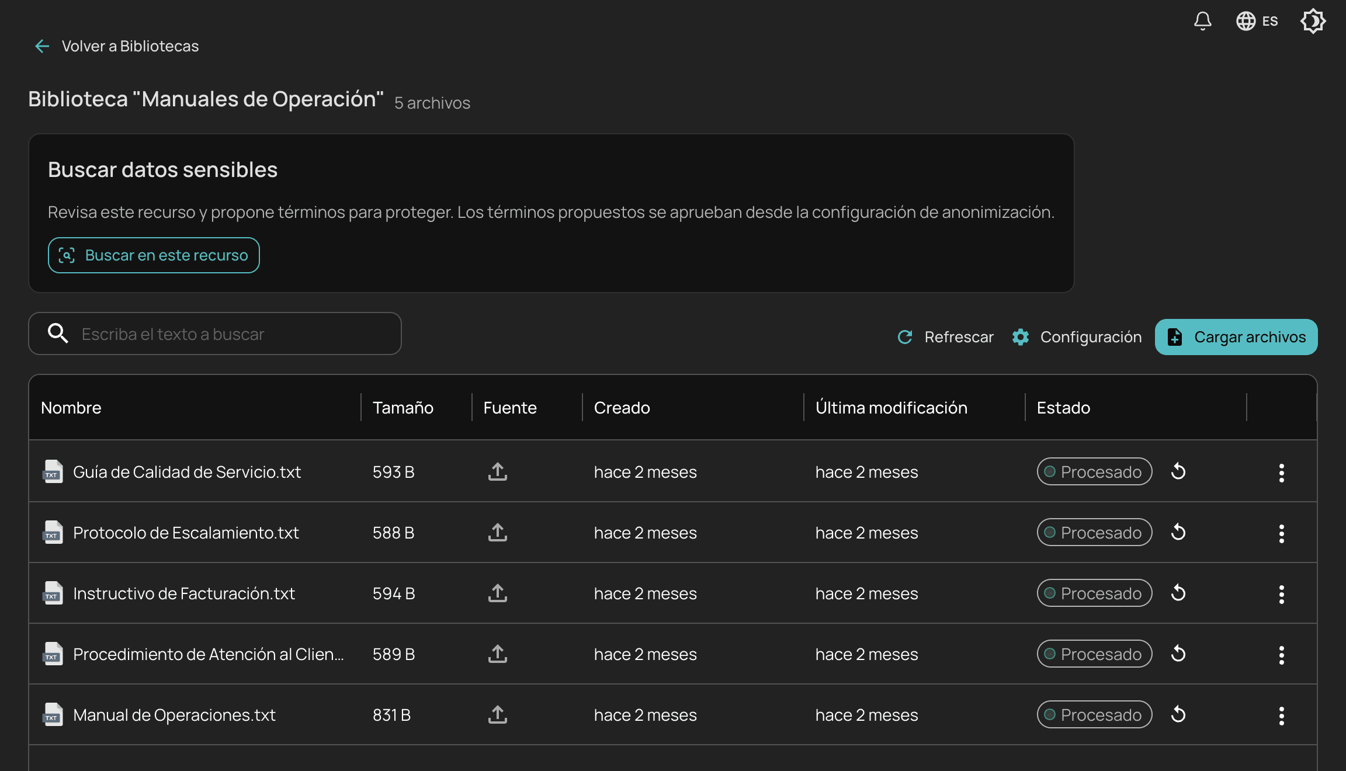
Task: Toggle the light/dark theme icon
Action: point(1313,21)
